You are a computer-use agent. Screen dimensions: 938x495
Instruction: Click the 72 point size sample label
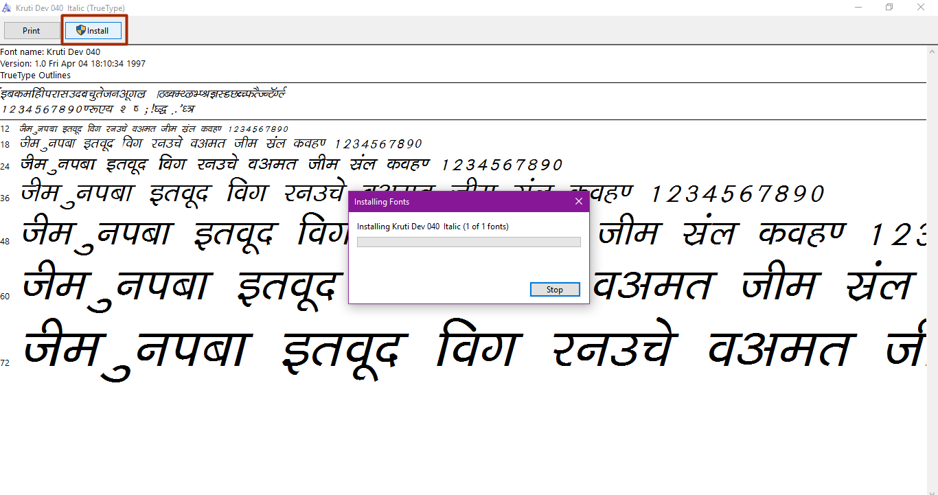(x=5, y=363)
